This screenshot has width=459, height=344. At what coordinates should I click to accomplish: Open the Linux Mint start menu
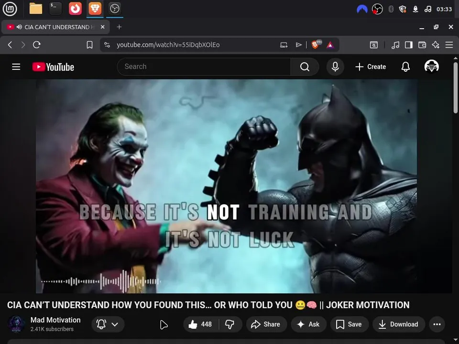point(10,9)
